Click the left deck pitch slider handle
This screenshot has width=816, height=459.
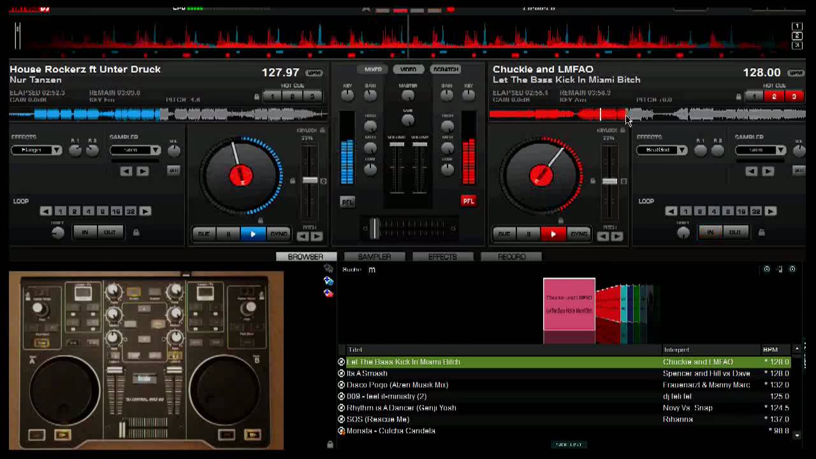[x=310, y=181]
